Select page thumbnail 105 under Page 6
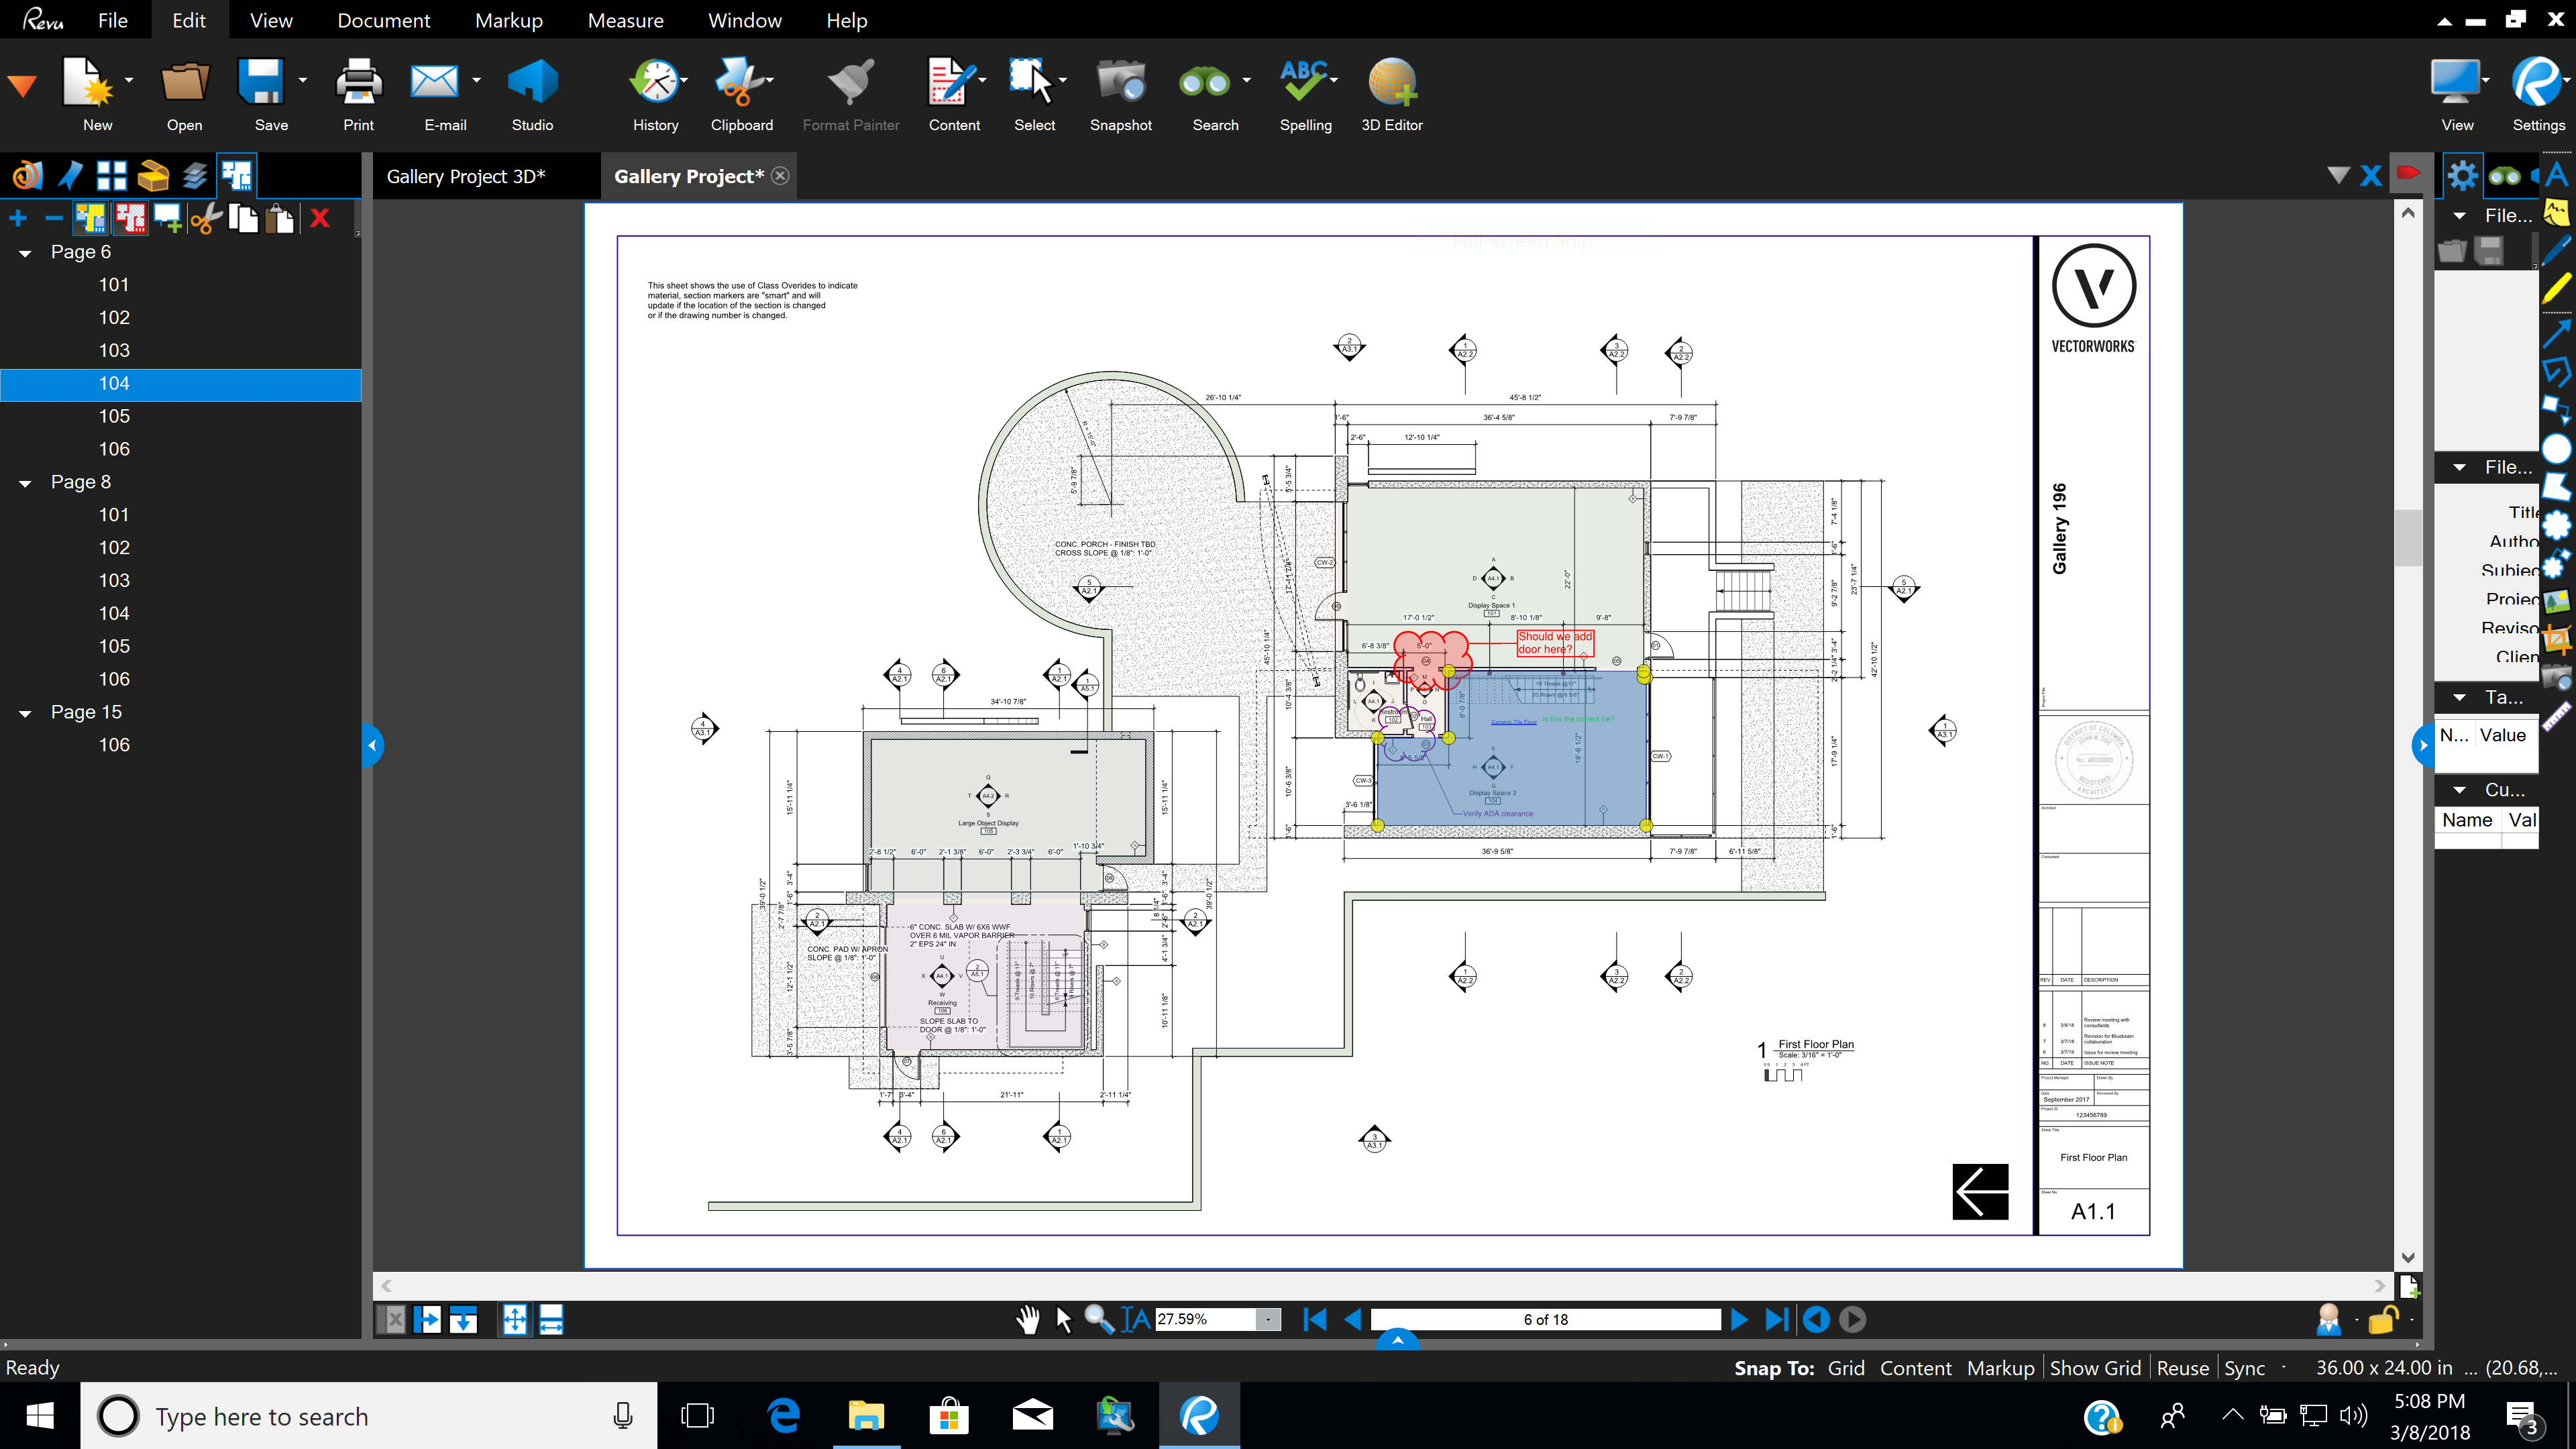 [114, 416]
